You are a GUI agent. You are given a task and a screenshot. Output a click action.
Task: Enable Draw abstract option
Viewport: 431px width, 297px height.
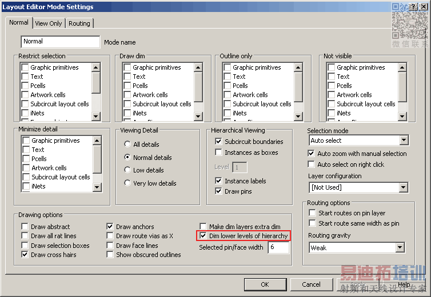pyautogui.click(x=25, y=227)
